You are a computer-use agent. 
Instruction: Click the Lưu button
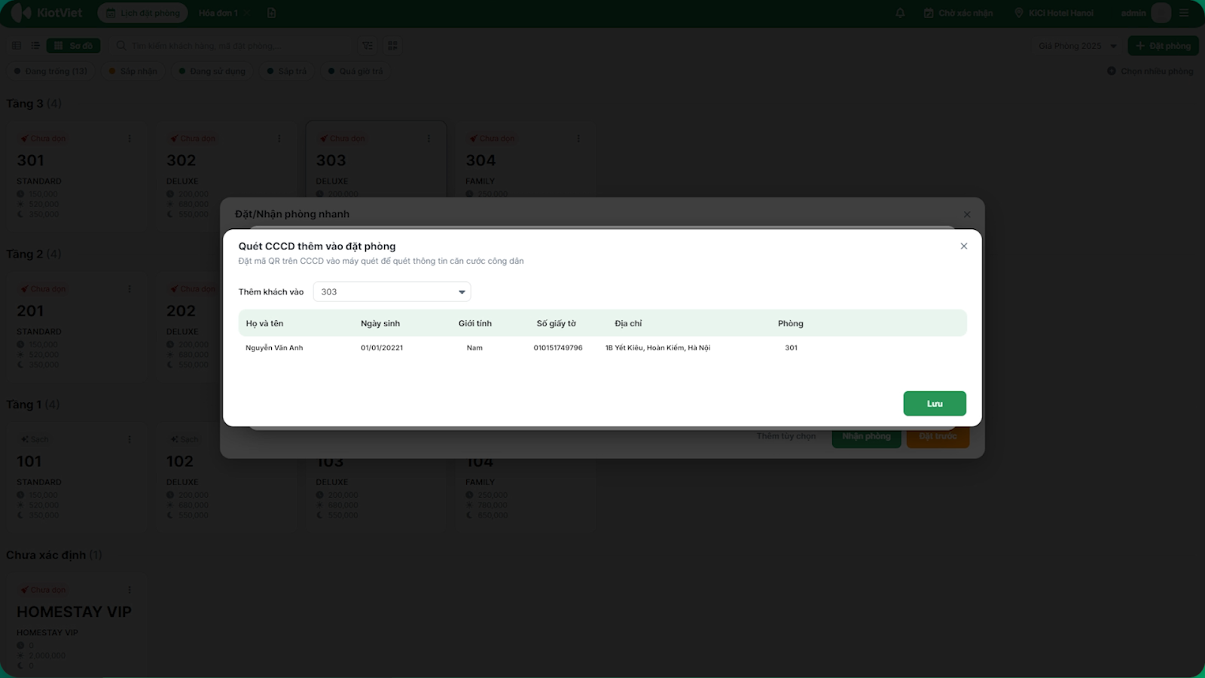coord(935,404)
